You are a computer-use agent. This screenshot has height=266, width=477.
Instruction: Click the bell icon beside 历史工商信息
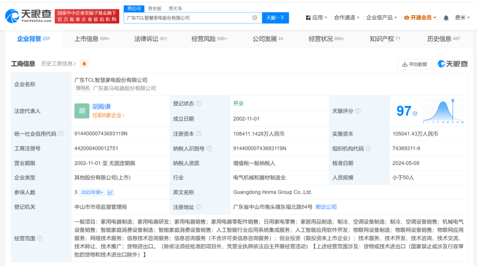click(85, 63)
